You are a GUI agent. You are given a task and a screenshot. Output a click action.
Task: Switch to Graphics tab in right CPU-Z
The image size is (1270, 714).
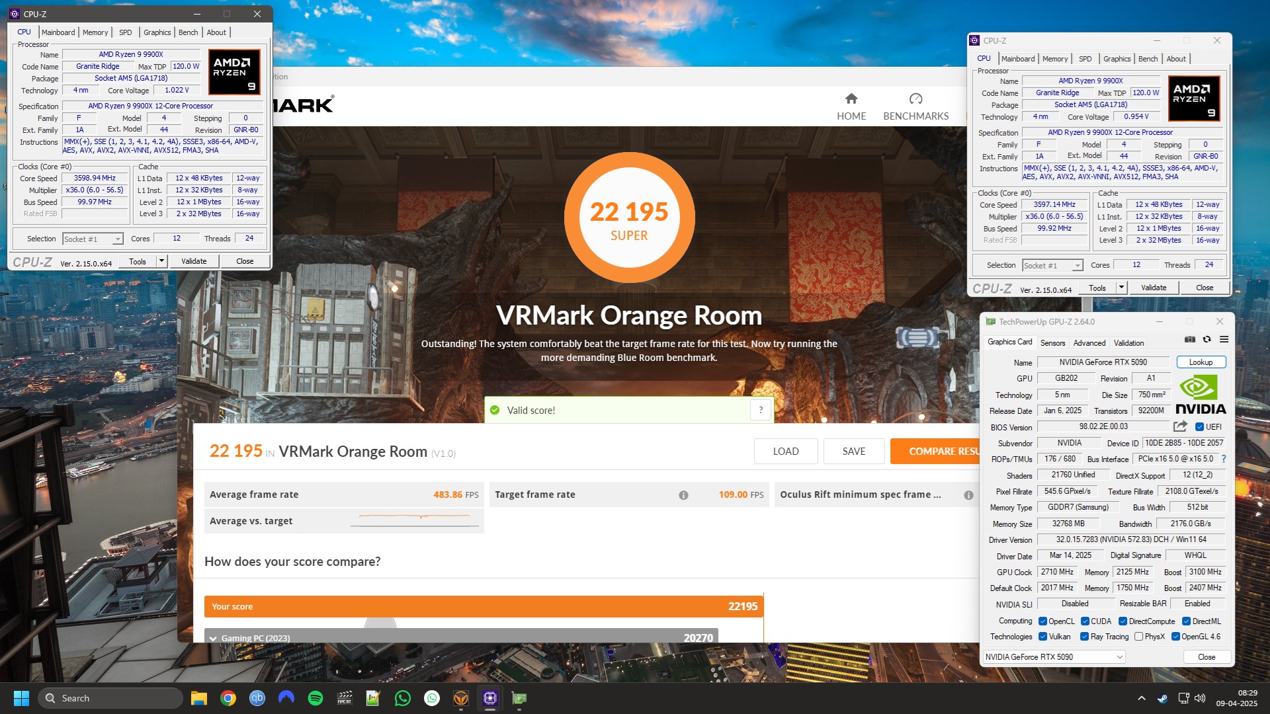[1117, 59]
